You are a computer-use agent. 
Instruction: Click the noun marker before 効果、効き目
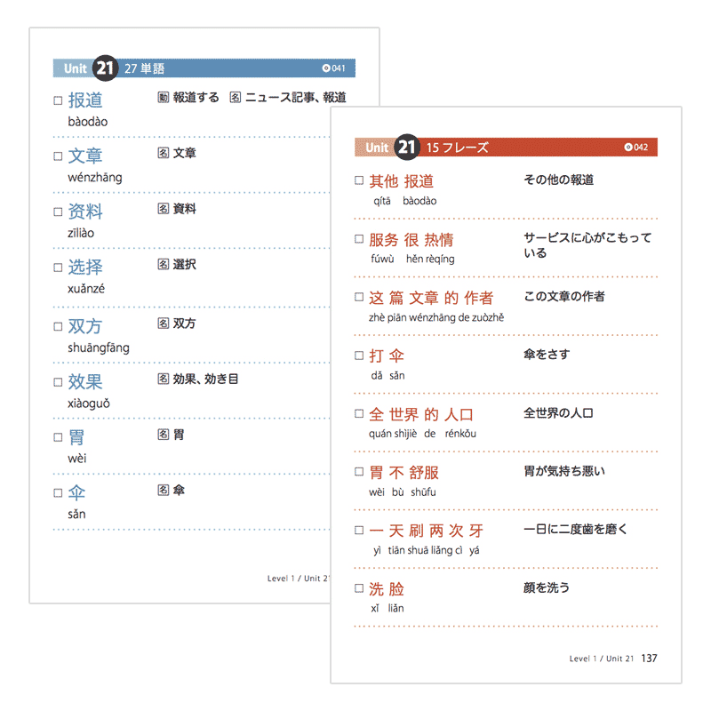click(164, 379)
